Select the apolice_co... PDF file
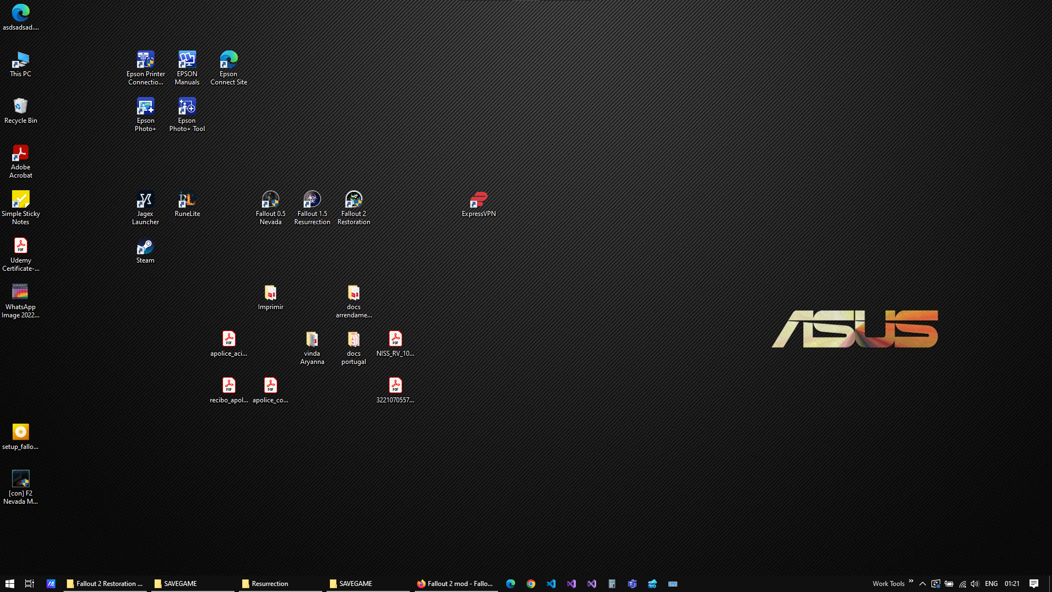 pos(270,390)
